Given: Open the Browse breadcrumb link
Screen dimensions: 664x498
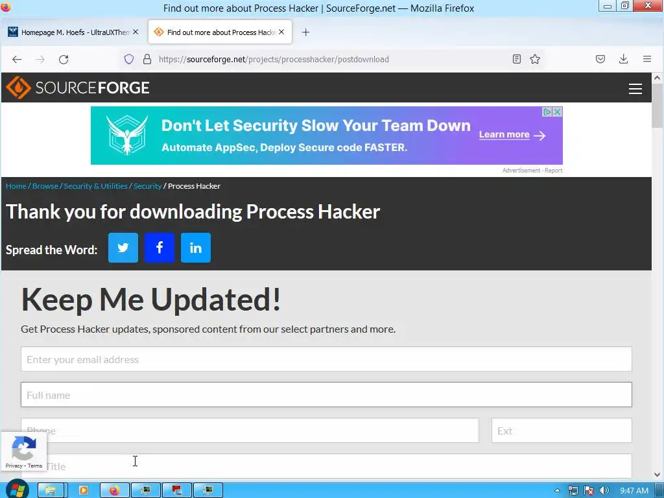Looking at the screenshot, I should pyautogui.click(x=45, y=186).
